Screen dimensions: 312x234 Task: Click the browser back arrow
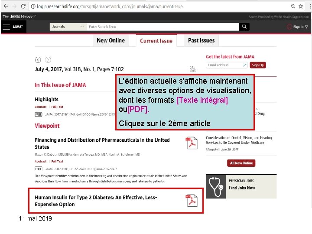click(x=6, y=6)
